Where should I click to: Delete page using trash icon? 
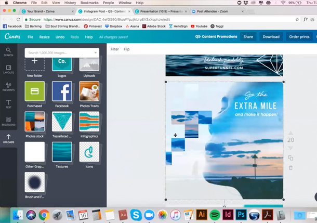click(x=290, y=168)
